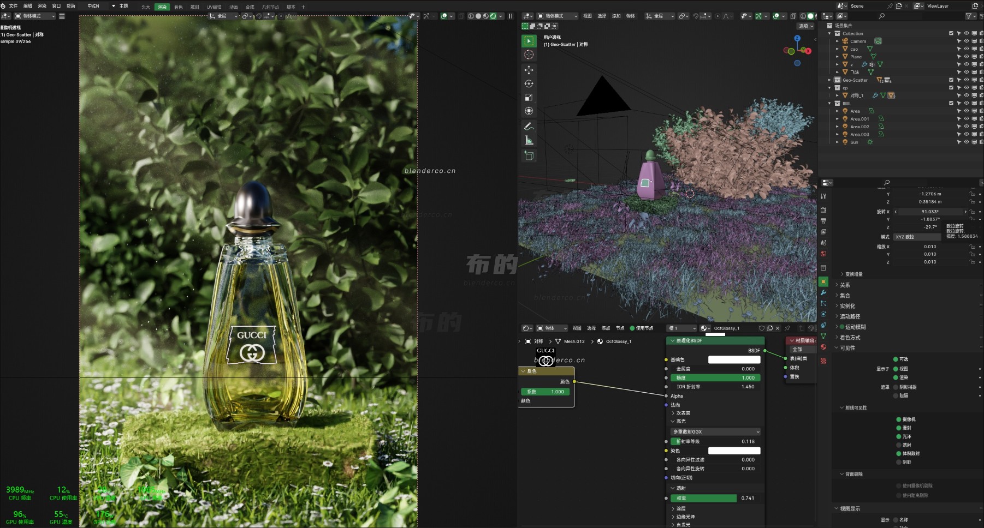Toggle the 透射 ray visibility checkbox

899,445
